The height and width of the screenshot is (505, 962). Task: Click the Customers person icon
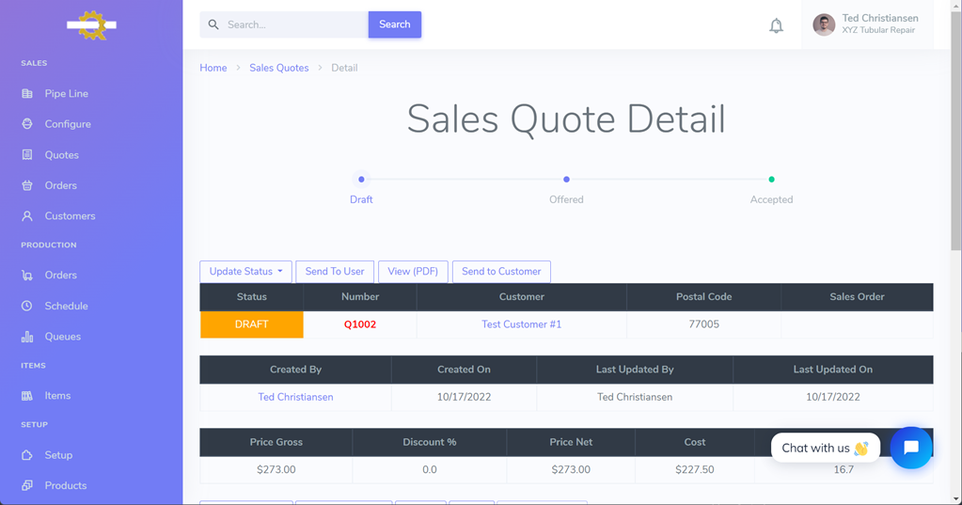[x=27, y=216]
